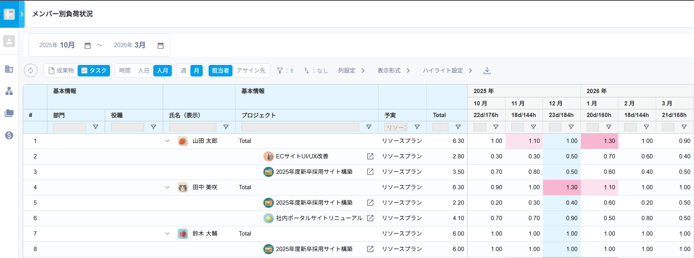The image size is (694, 258).
Task: Click the refresh icon in the toolbar
Action: pos(31,71)
